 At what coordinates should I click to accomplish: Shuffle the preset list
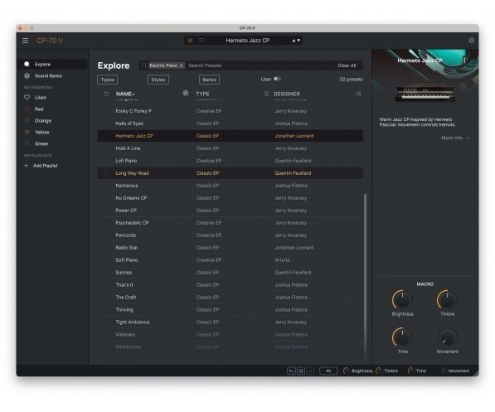pyautogui.click(x=358, y=94)
